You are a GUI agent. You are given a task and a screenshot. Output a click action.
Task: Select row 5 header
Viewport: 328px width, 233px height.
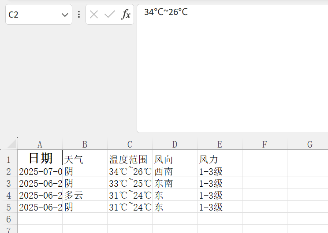pyautogui.click(x=8, y=207)
